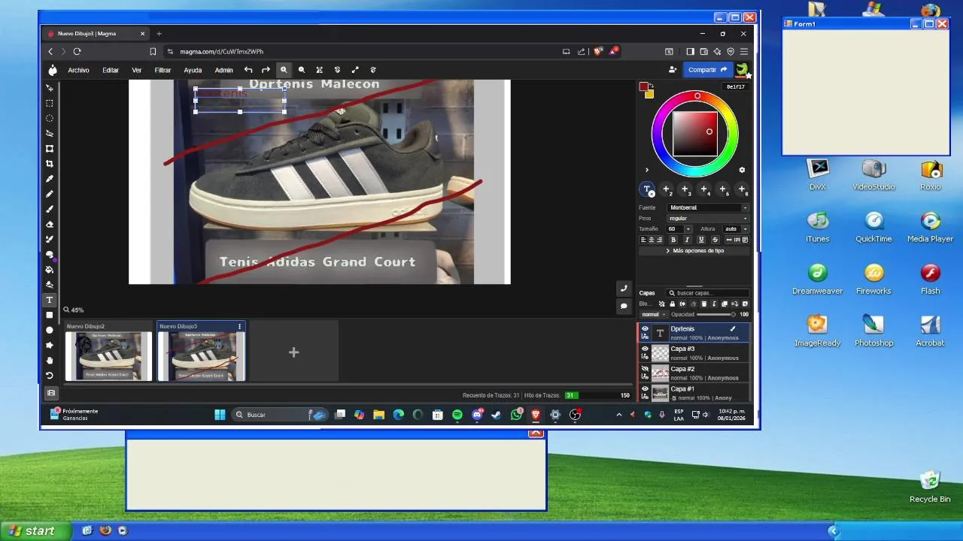This screenshot has height=541, width=963.
Task: Toggle visibility of Capa #3 layer
Action: tap(645, 349)
